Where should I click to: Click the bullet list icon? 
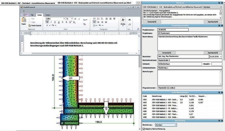coord(95,18)
